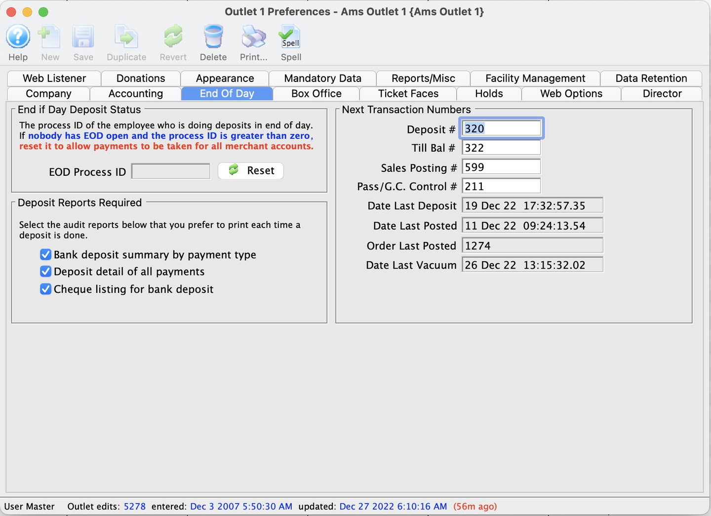This screenshot has height=516, width=711.
Task: Click the New record toolbar icon
Action: (x=50, y=37)
